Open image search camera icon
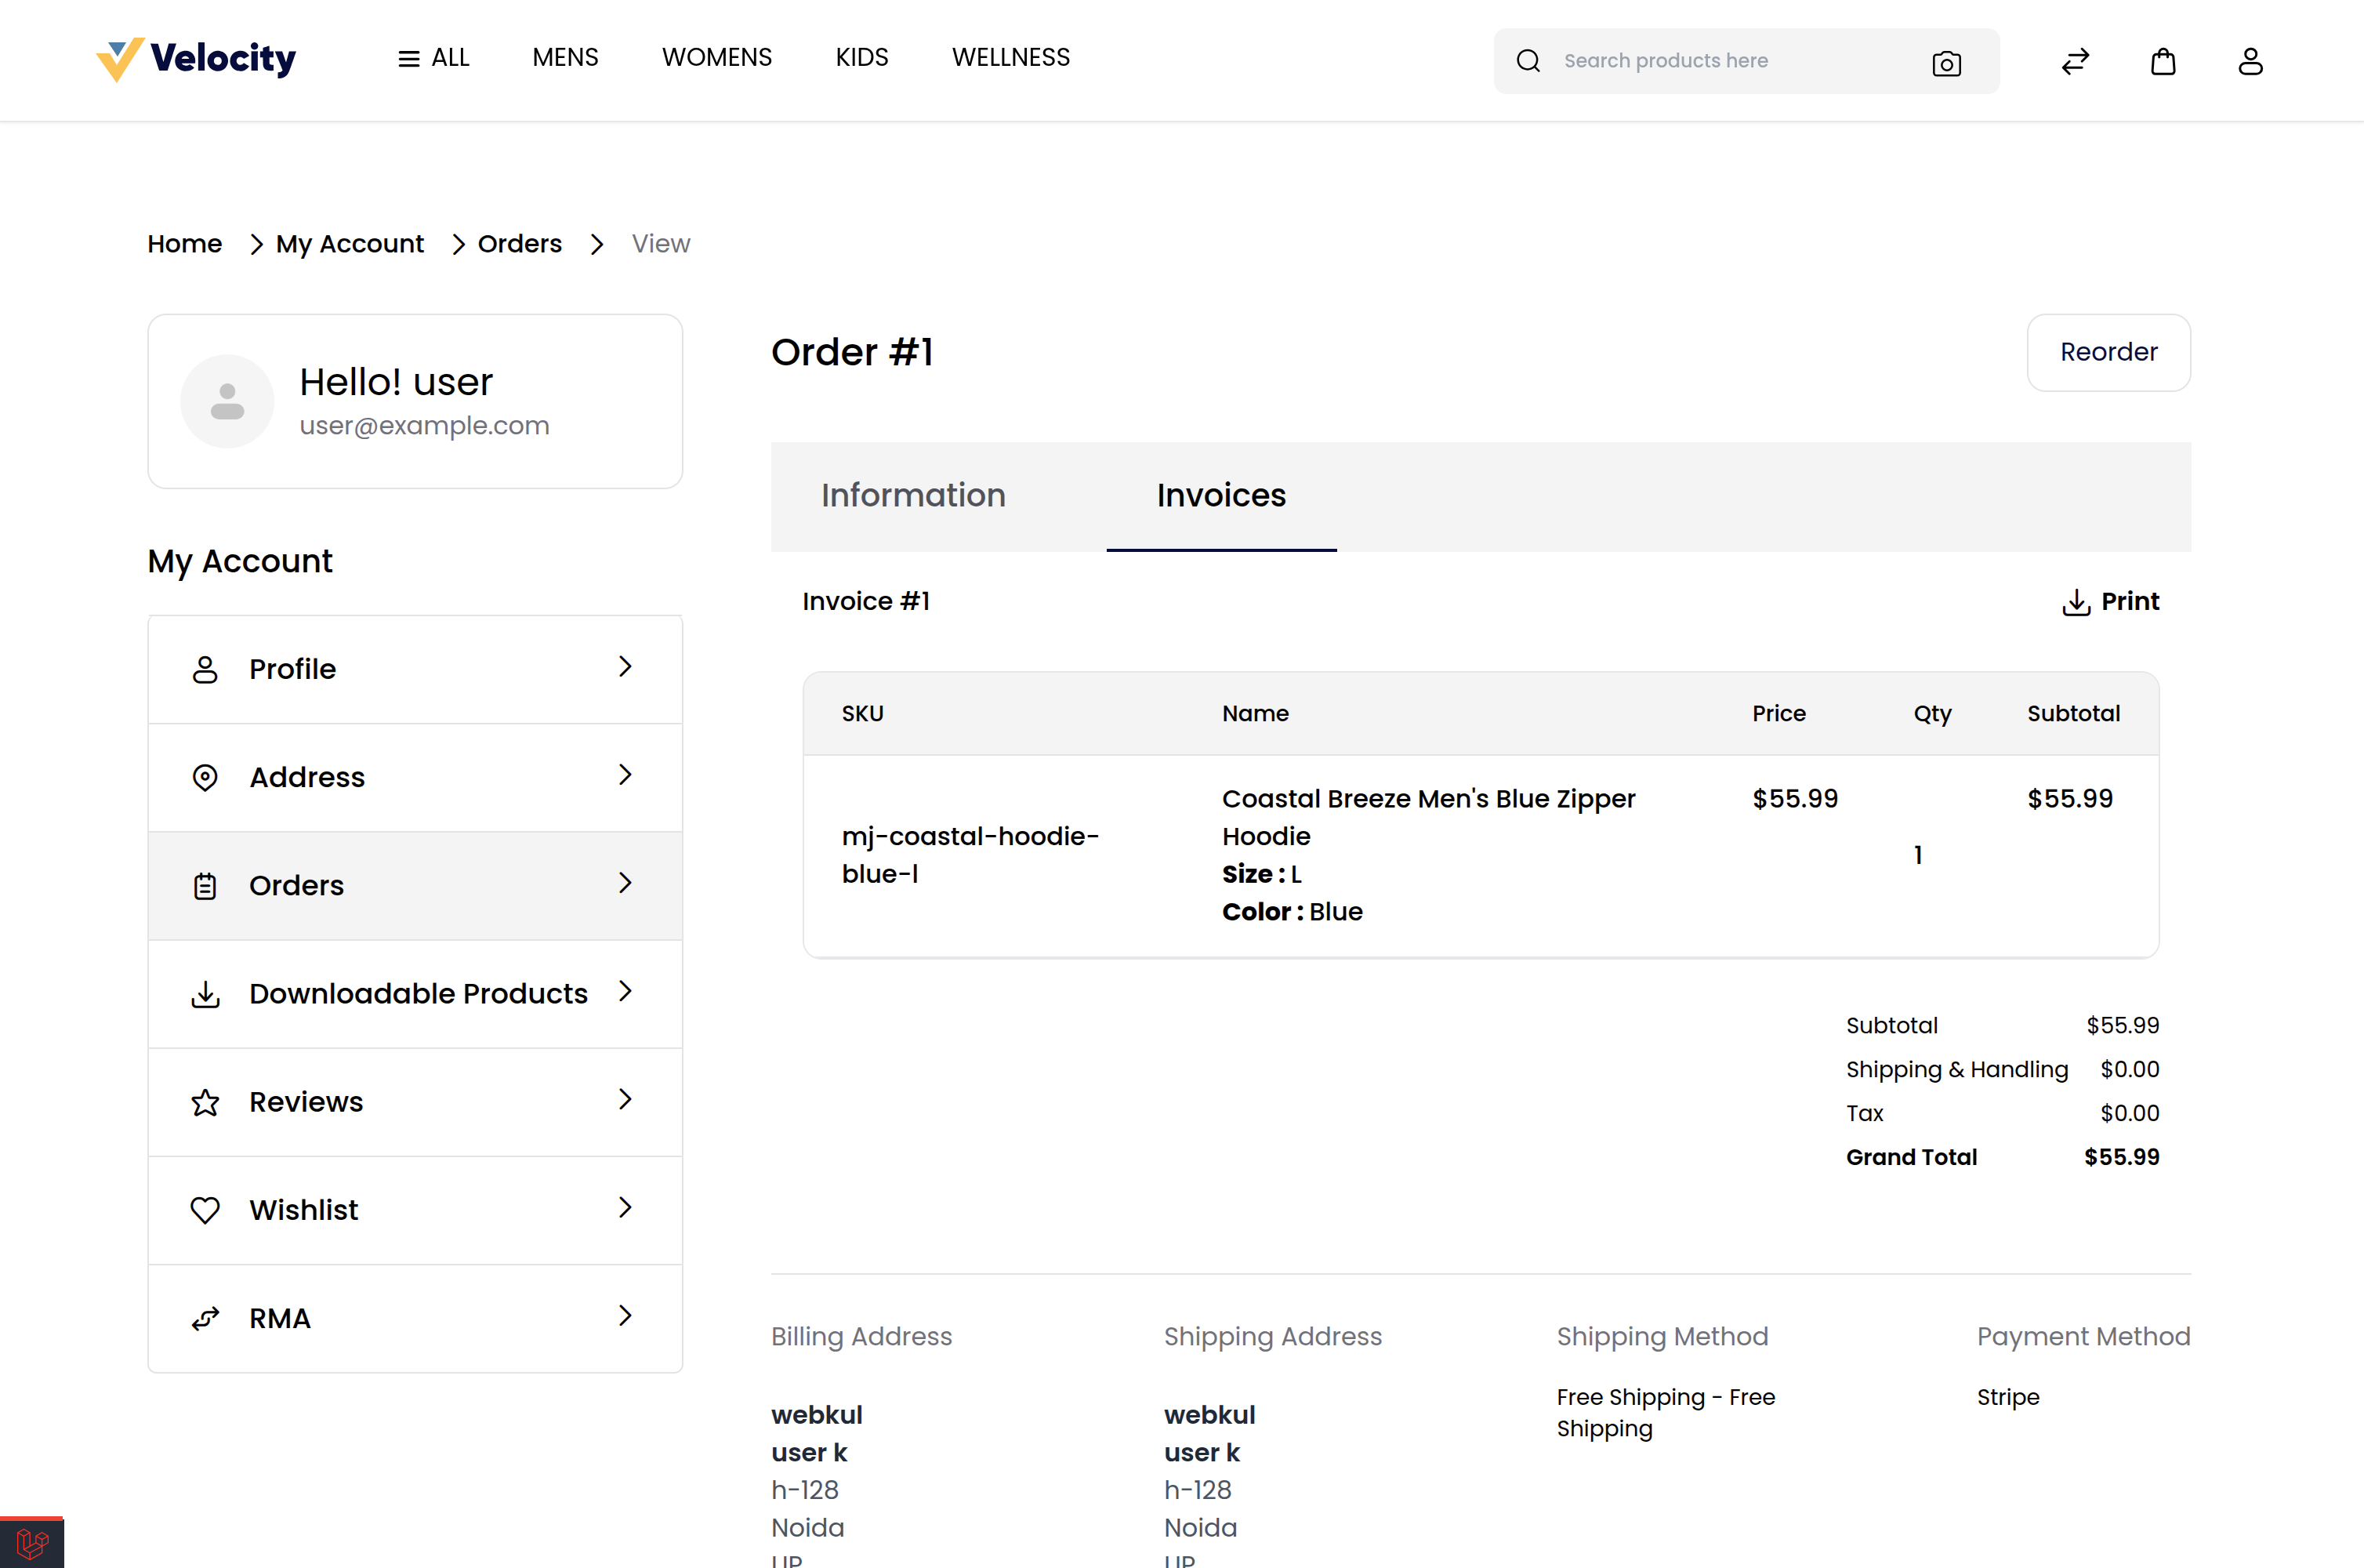 (1946, 63)
